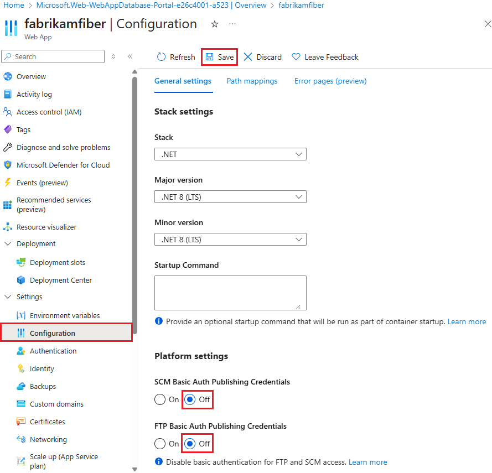Open the Stack dropdown
This screenshot has height=473, width=492.
pos(230,154)
